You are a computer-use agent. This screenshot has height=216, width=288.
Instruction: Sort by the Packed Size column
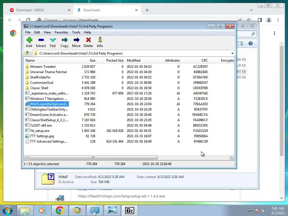tap(111, 60)
